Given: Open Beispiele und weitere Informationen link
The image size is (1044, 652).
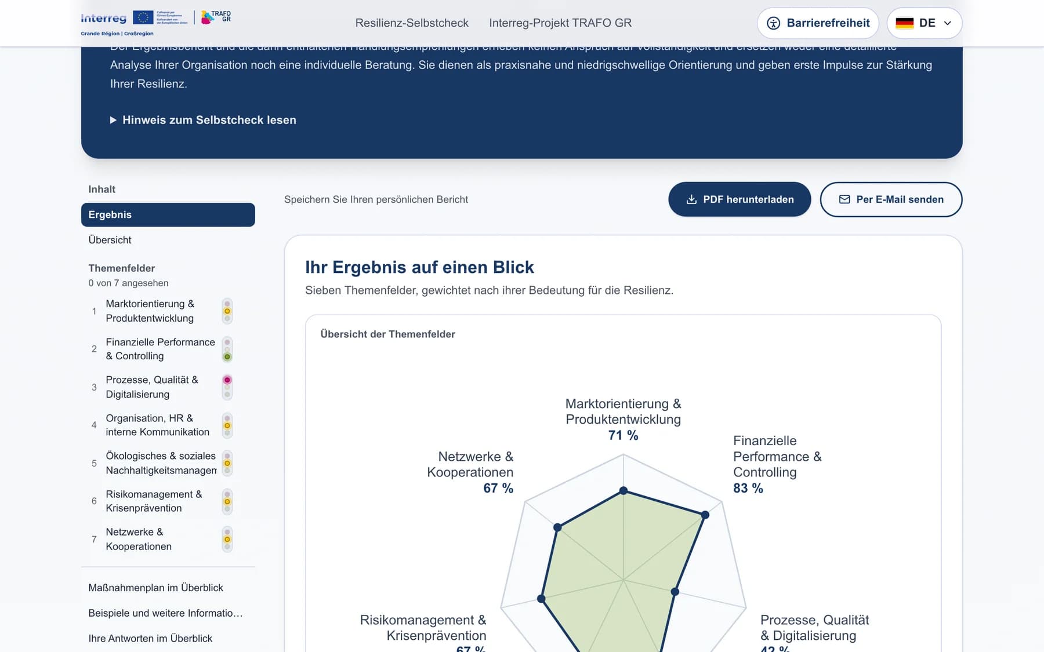Looking at the screenshot, I should coord(165,613).
